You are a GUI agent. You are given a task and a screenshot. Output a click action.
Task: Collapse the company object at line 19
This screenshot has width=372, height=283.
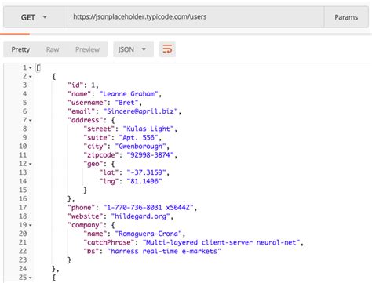coord(31,225)
